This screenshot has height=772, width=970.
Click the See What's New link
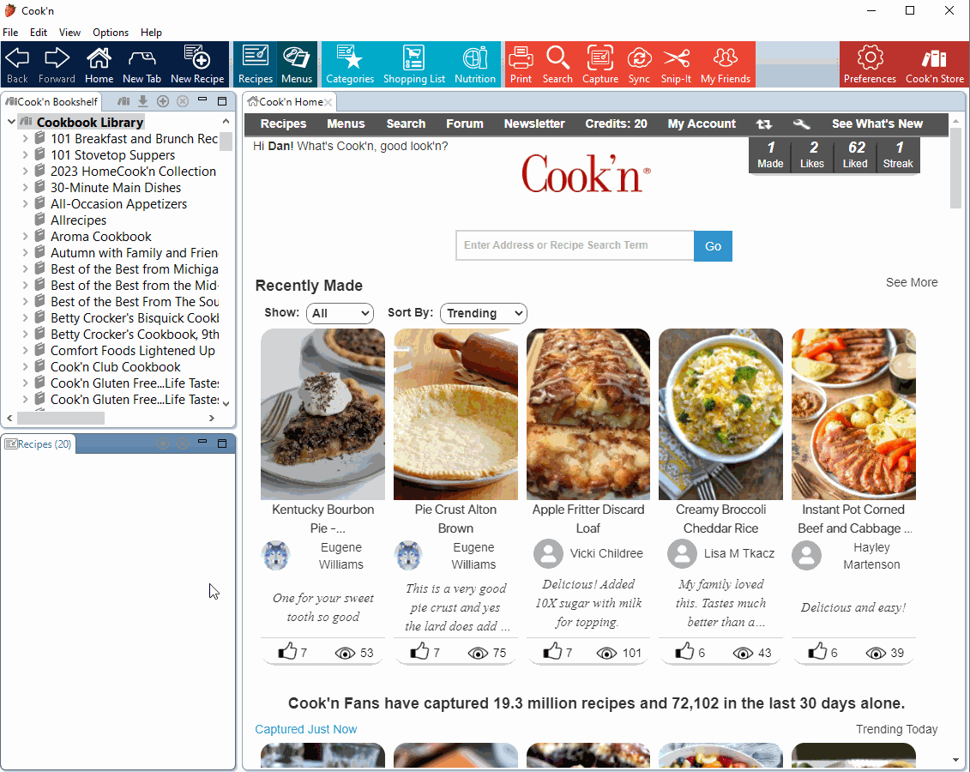tap(877, 124)
